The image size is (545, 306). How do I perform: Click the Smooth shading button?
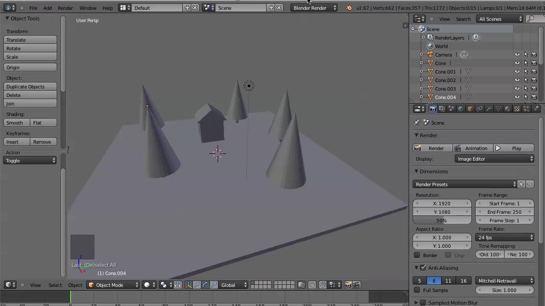coord(17,122)
